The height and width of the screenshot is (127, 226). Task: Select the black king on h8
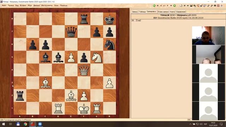tap(109, 19)
